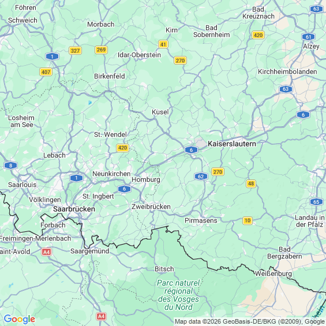Select the Zweibrücken town label

tap(151, 207)
